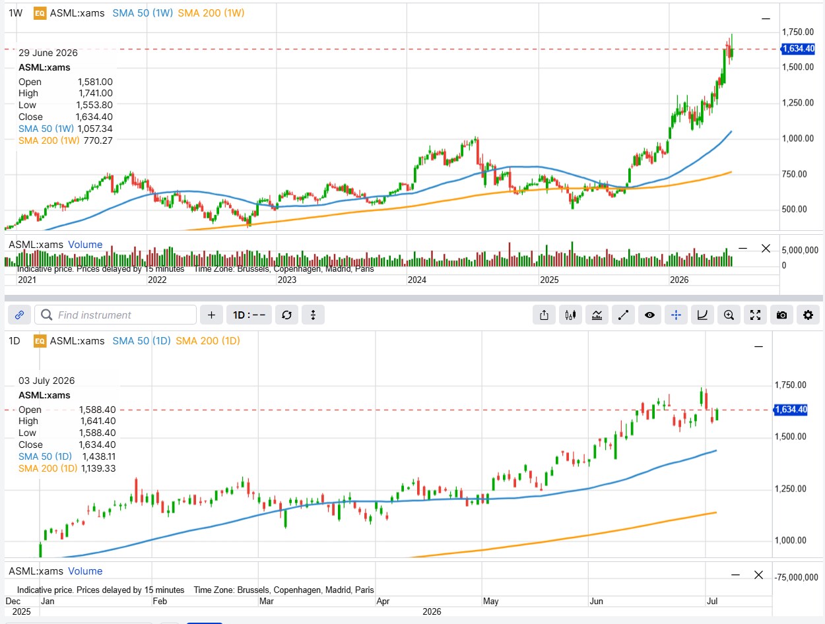Open chart settings gear

coord(808,315)
